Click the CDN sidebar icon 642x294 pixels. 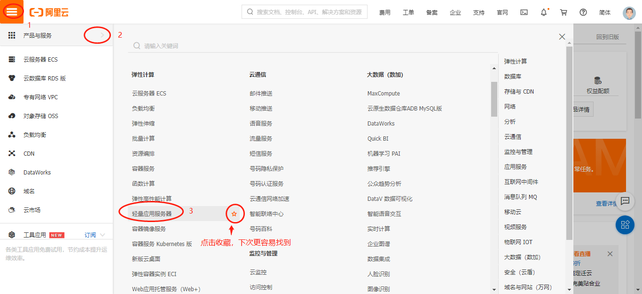[x=12, y=153]
